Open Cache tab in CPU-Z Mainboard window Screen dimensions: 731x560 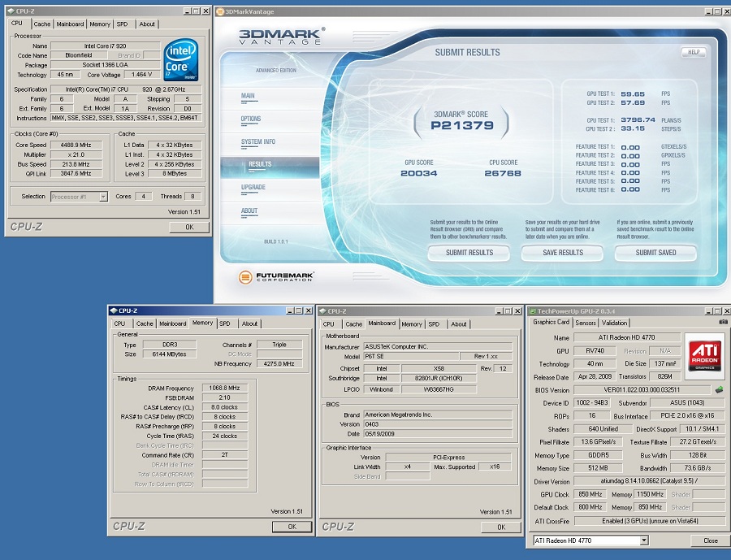[353, 323]
